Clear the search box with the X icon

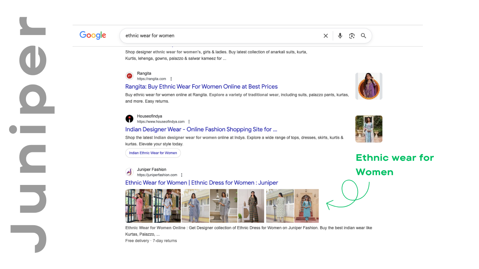point(326,36)
